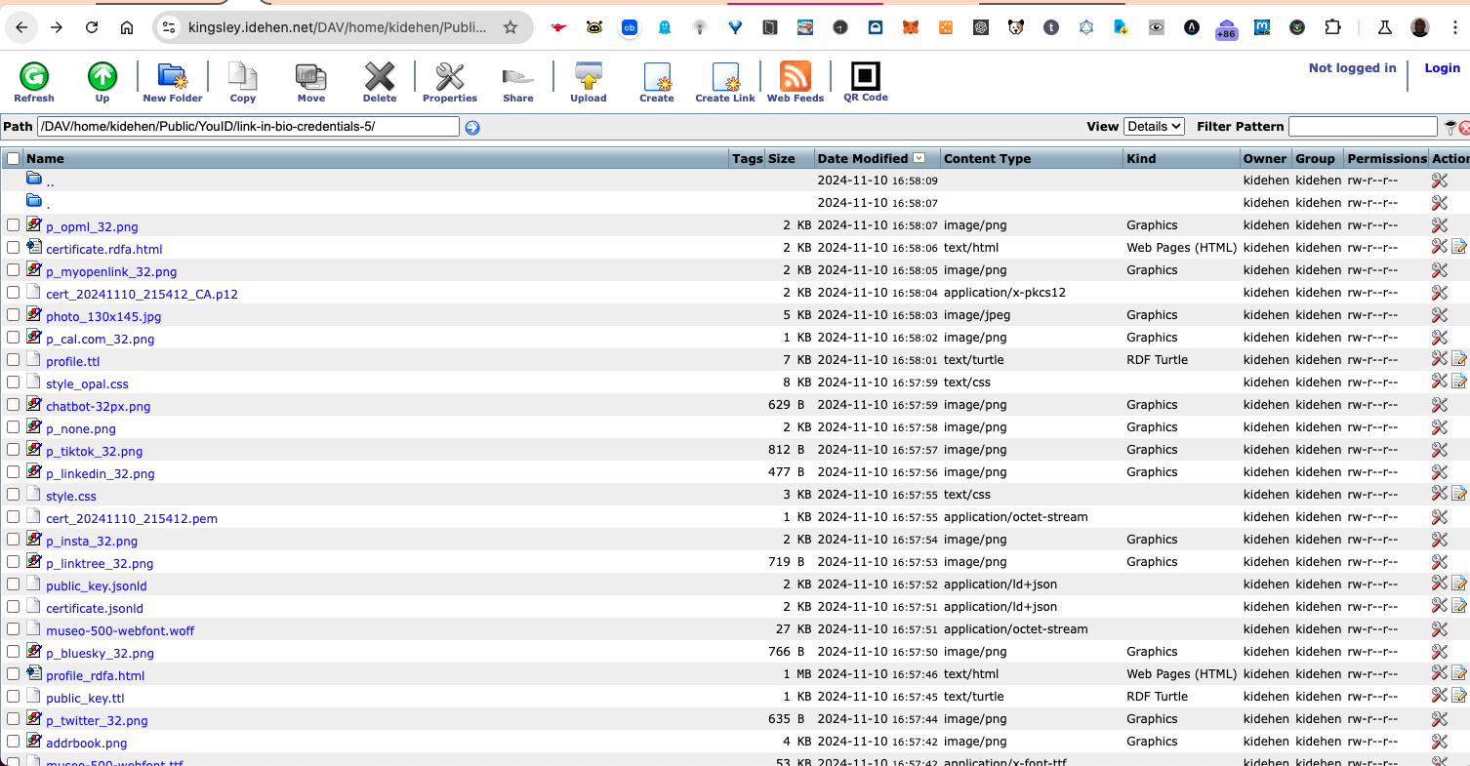Create a New Folder

[173, 82]
